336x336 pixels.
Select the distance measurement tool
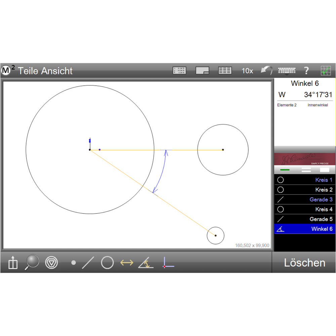click(x=127, y=263)
